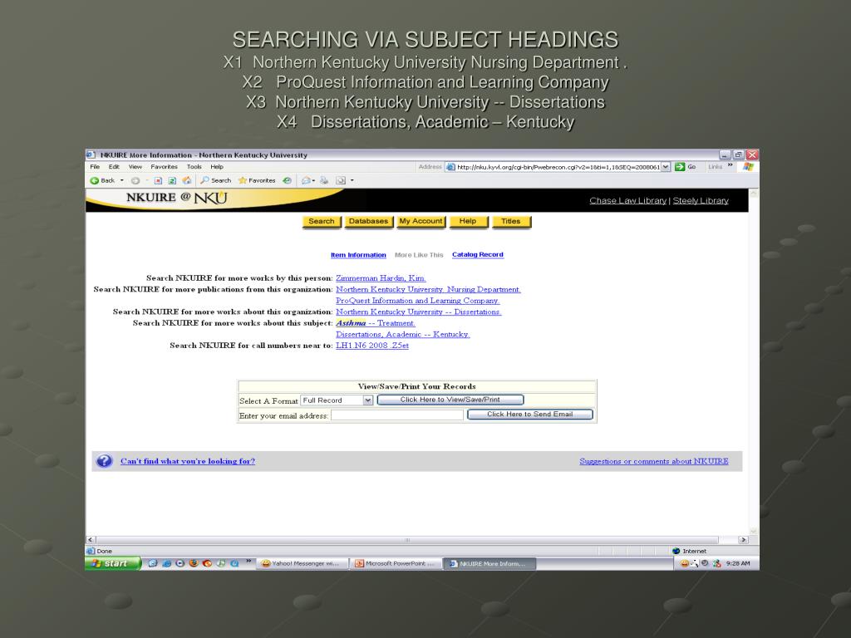Follow the Asthma -- Treatment subject link
851x638 pixels.
tap(375, 323)
